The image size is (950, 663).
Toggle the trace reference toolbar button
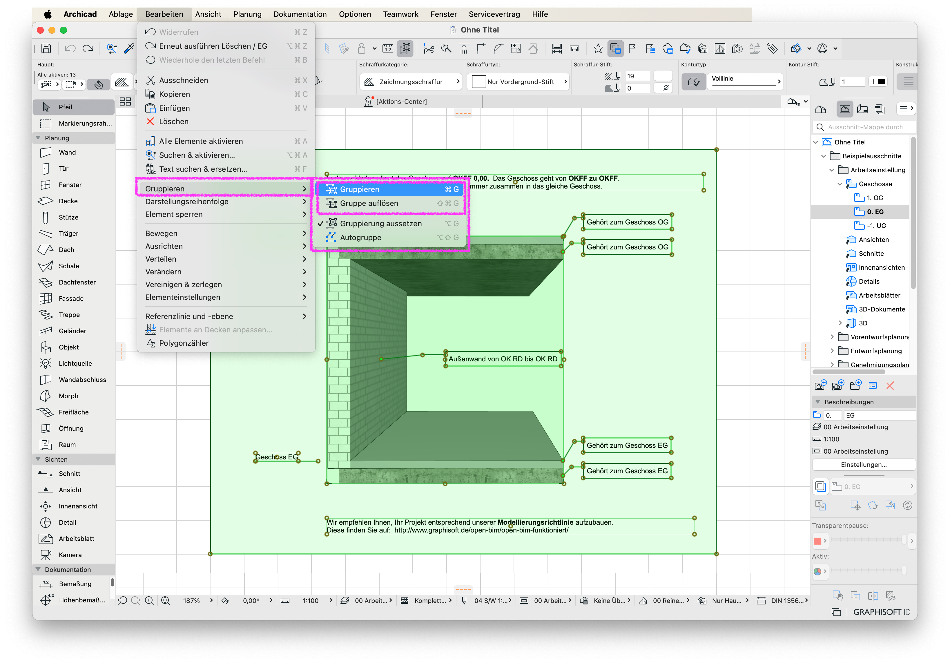(x=615, y=48)
